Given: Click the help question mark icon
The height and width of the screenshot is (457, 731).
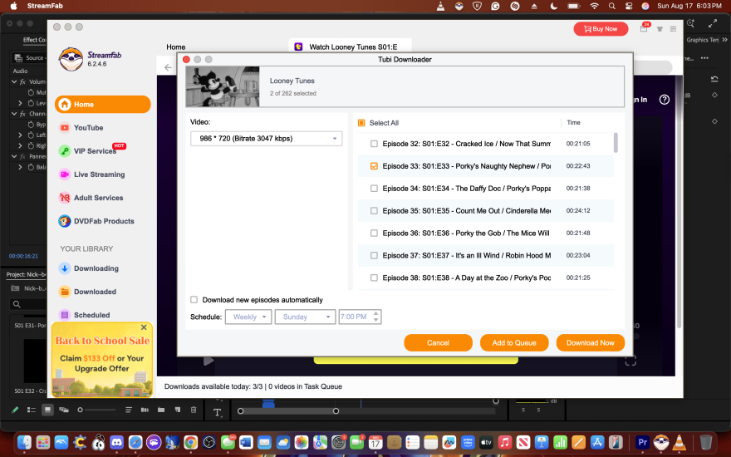Looking at the screenshot, I should point(665,100).
